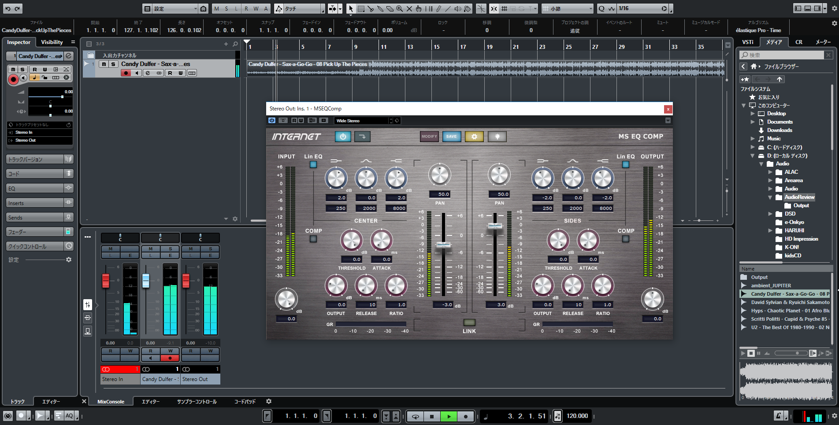Enable the CENTER COMP checkbox
This screenshot has width=839, height=425.
313,239
